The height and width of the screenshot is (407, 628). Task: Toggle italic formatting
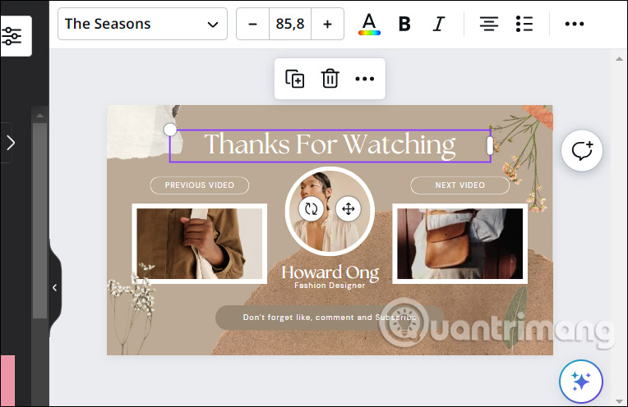pyautogui.click(x=439, y=24)
